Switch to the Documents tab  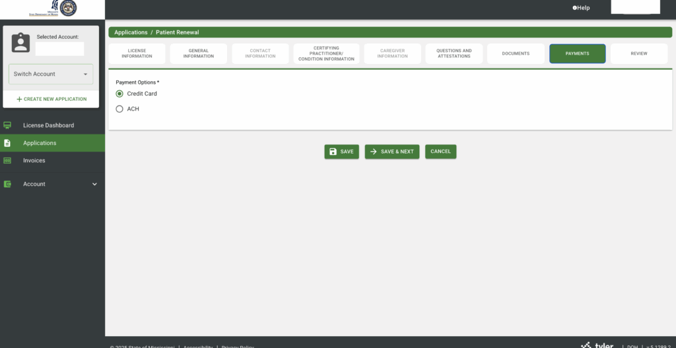(516, 53)
